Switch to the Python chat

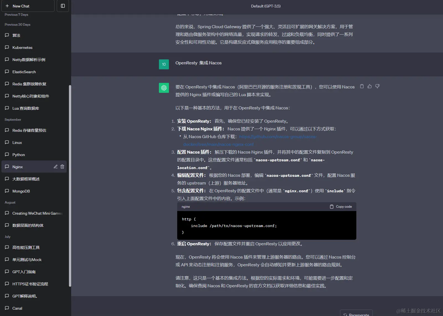[18, 154]
